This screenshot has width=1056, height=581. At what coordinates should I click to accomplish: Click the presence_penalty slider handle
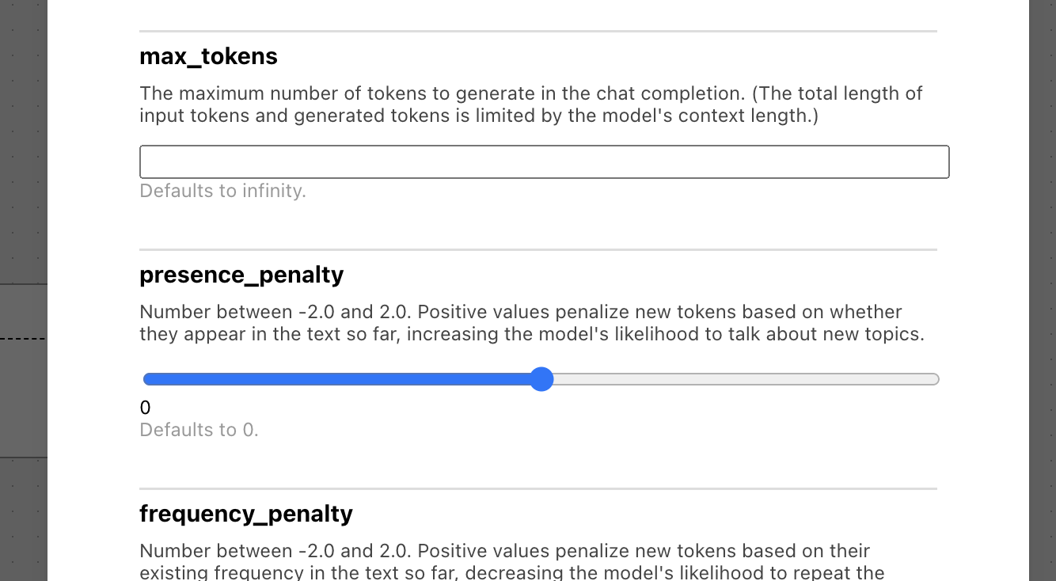(541, 379)
